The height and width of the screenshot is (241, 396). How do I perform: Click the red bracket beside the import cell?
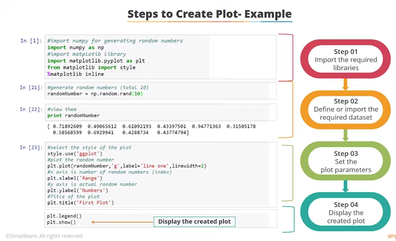tap(290, 57)
